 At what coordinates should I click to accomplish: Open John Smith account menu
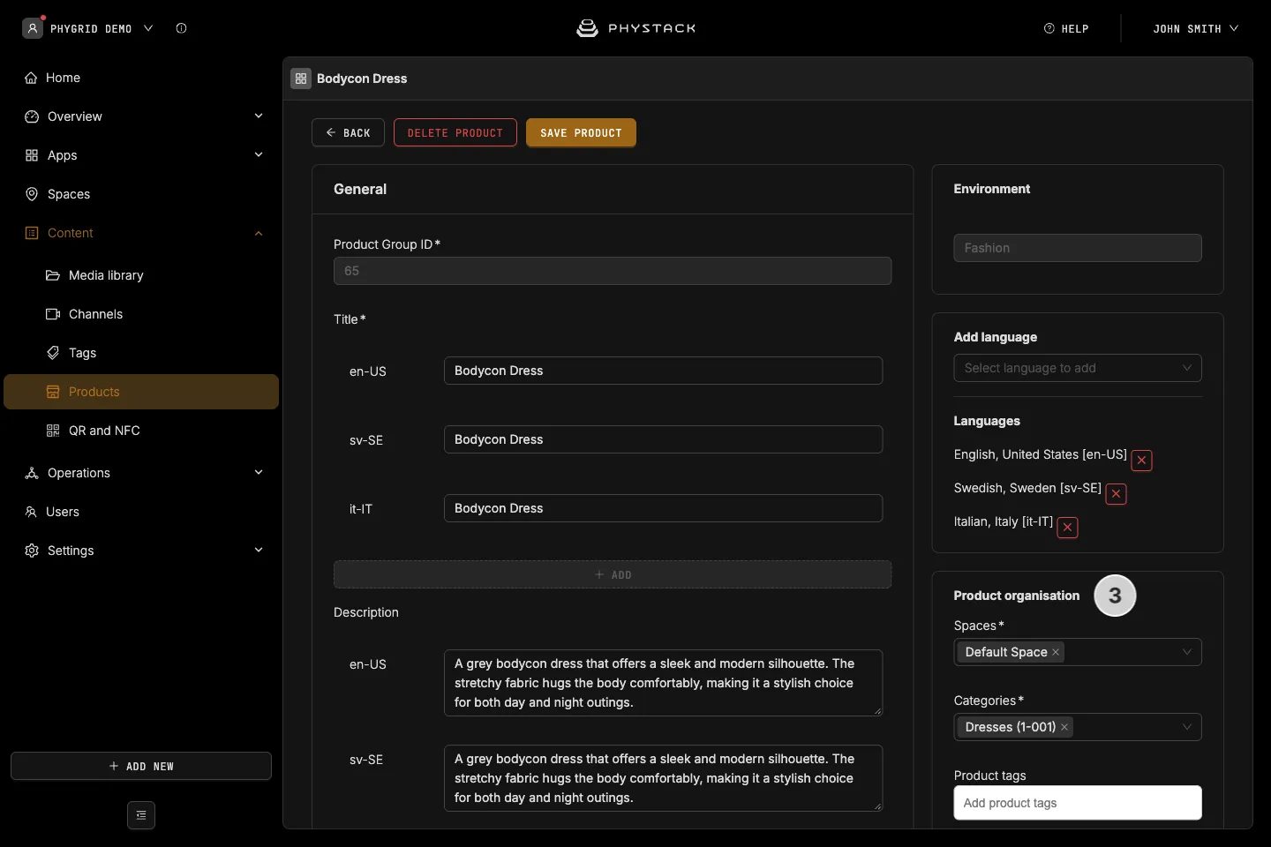pos(1195,29)
